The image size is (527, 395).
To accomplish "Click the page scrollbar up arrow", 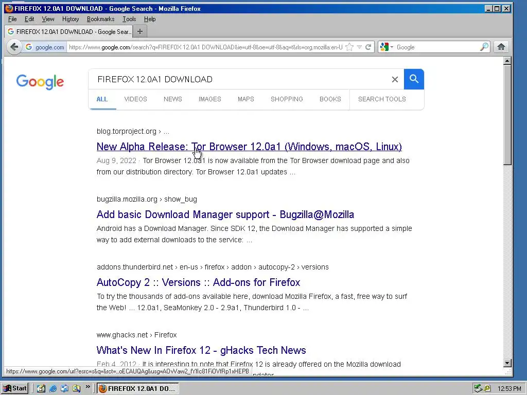I will [507, 61].
